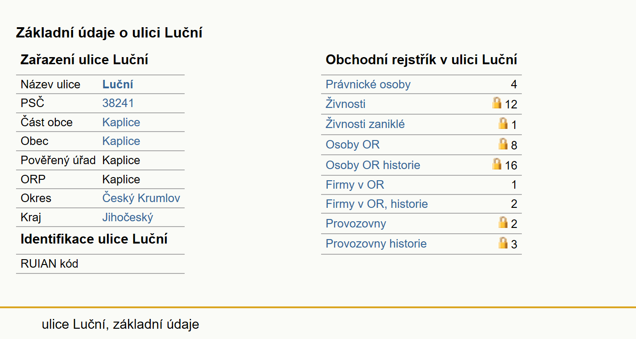Open the postal code 38241 link
Image resolution: width=636 pixels, height=339 pixels.
coord(118,103)
